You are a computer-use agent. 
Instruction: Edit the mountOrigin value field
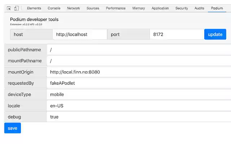[x=139, y=72]
